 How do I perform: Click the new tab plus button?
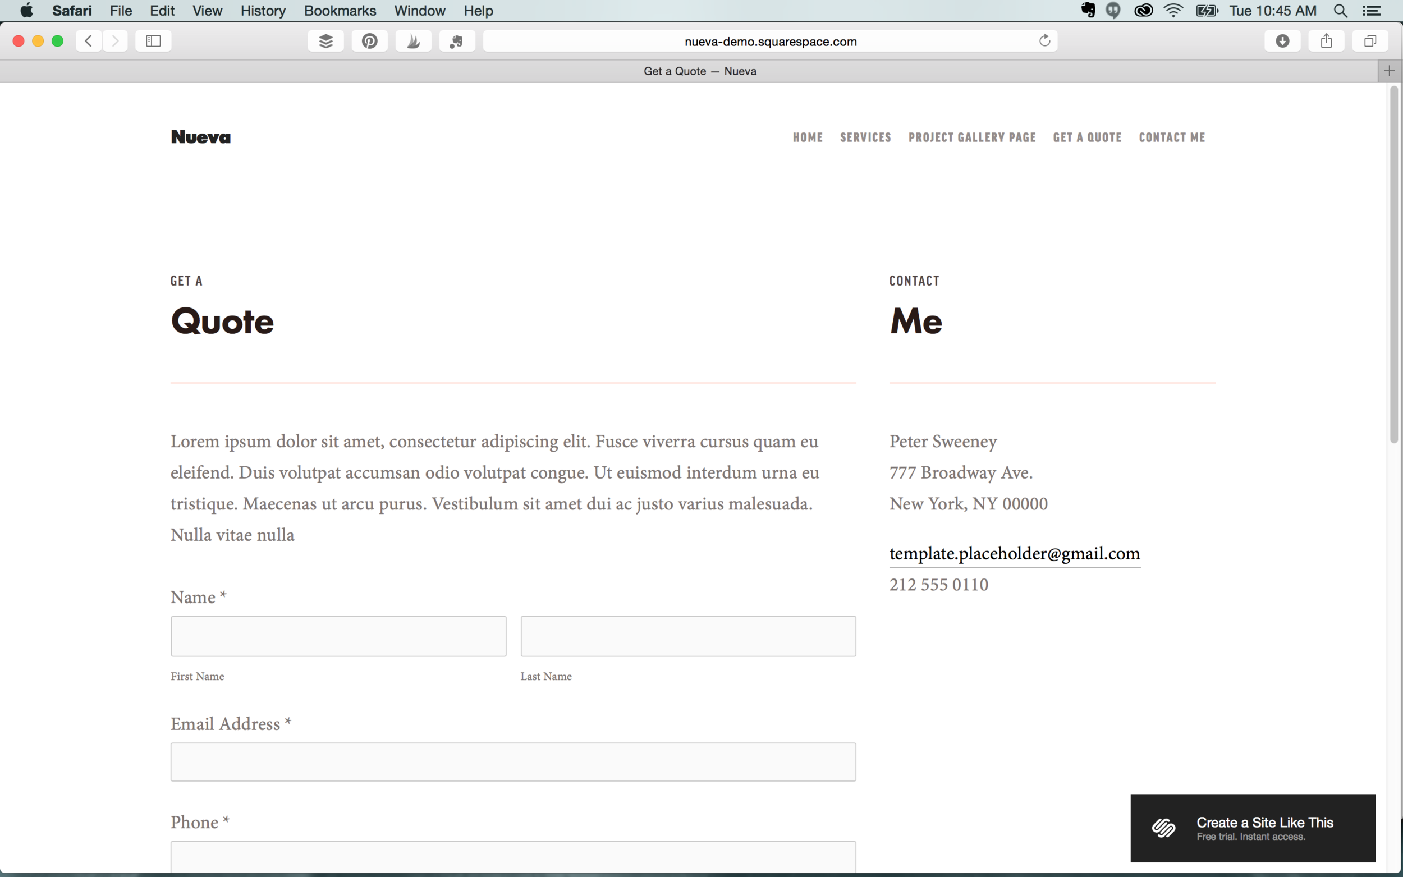[1390, 71]
